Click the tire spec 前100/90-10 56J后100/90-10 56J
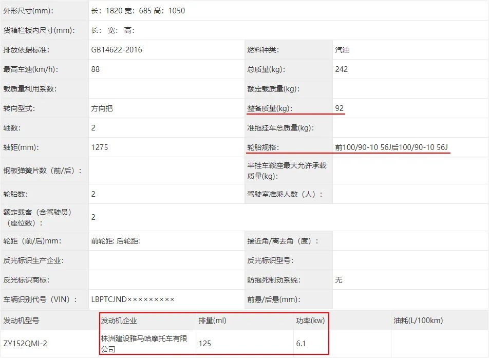489x358 pixels. point(393,147)
